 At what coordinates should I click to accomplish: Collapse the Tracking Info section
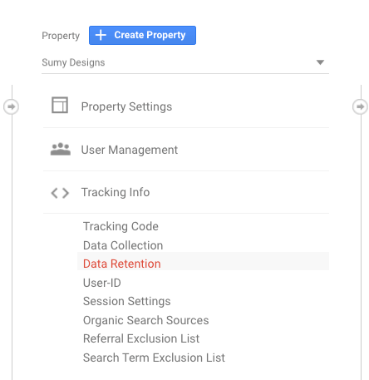[x=186, y=192]
